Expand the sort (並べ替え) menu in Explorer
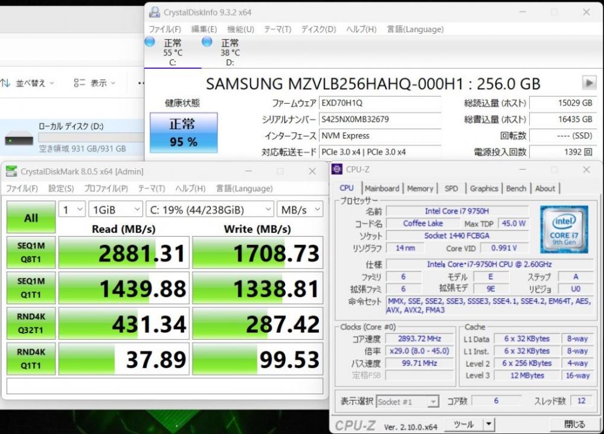This screenshot has height=434, width=604. coord(34,83)
